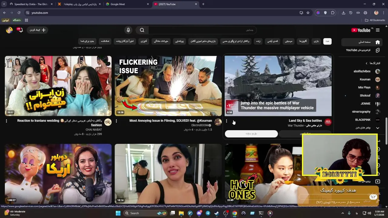Open the ElectroBOOM channel avatar
Viewport: 388px width, 218px height.
(x=218, y=122)
